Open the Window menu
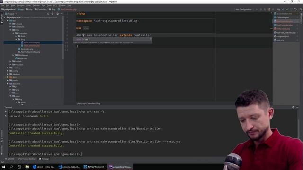This screenshot has width=303, height=170. (x=62, y=5)
